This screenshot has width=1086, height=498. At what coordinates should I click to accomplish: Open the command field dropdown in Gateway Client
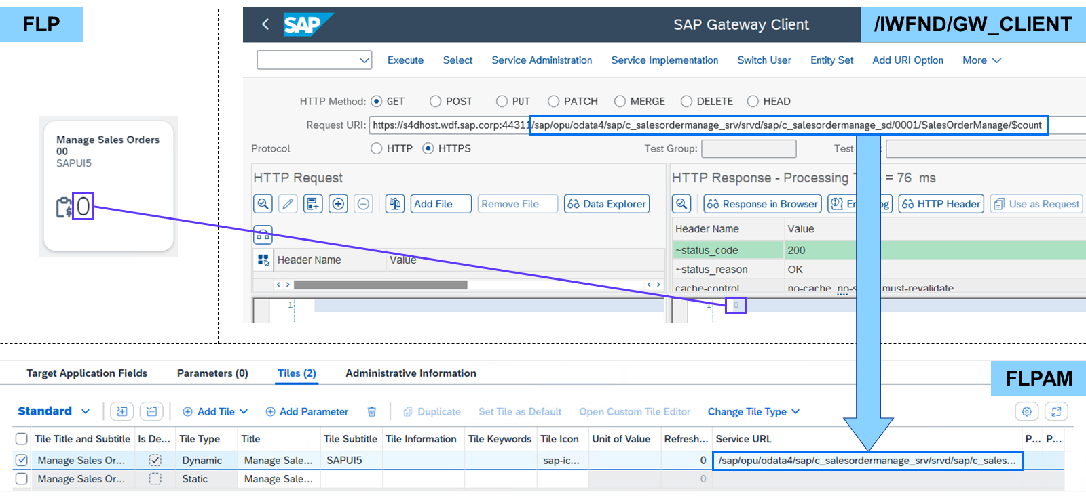click(x=364, y=60)
